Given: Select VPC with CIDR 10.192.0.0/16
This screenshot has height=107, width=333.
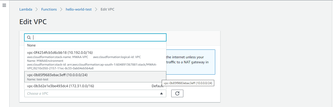Looking at the screenshot, I should pyautogui.click(x=60, y=52).
